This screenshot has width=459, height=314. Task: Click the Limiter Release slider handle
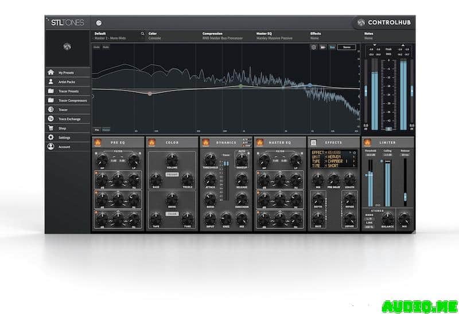pyautogui.click(x=405, y=197)
